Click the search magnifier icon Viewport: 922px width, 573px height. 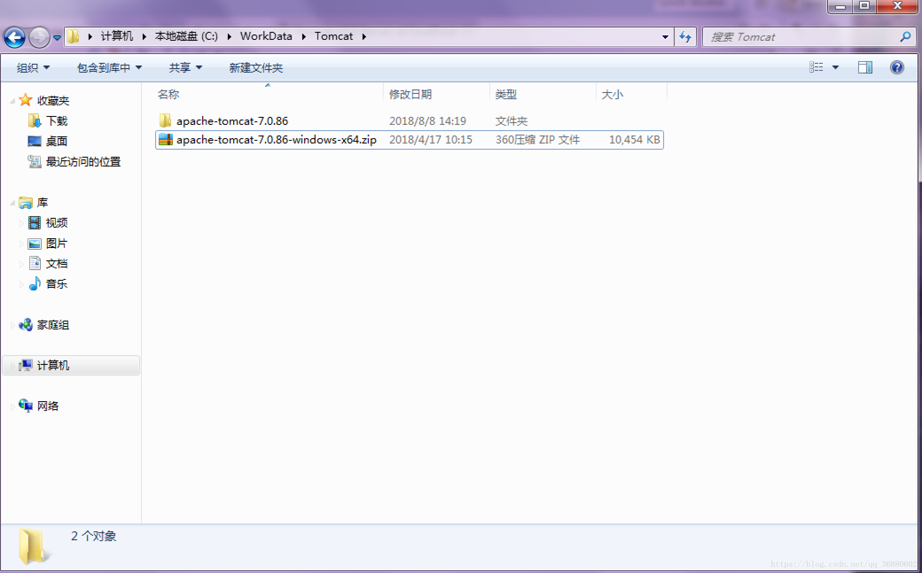pos(905,37)
